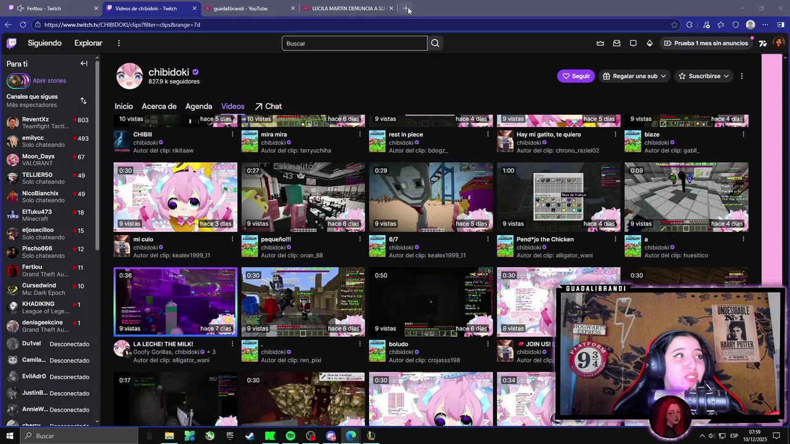Open the Acerca de tab
790x444 pixels.
[x=159, y=106]
